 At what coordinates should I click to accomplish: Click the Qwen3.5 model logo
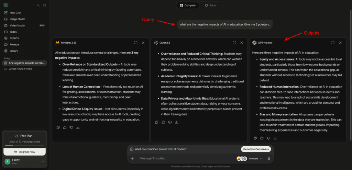point(156,43)
